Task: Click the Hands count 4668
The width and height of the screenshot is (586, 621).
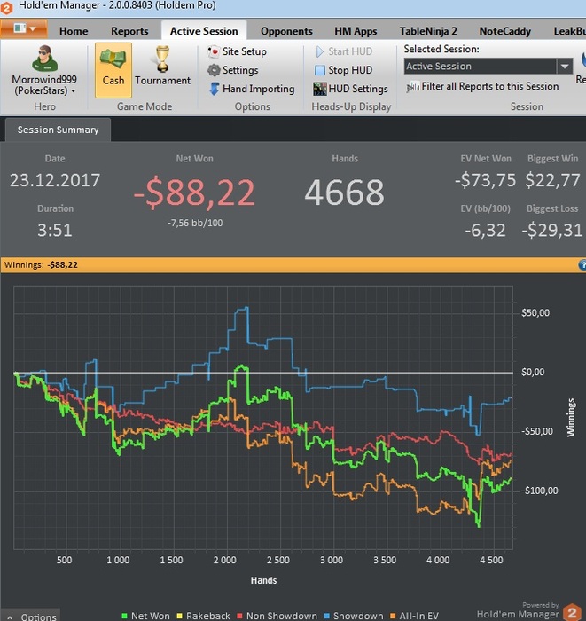Action: (x=344, y=193)
